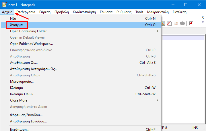
Task: Choose Εκτύπωση... entry
Action: pyautogui.click(x=81, y=129)
